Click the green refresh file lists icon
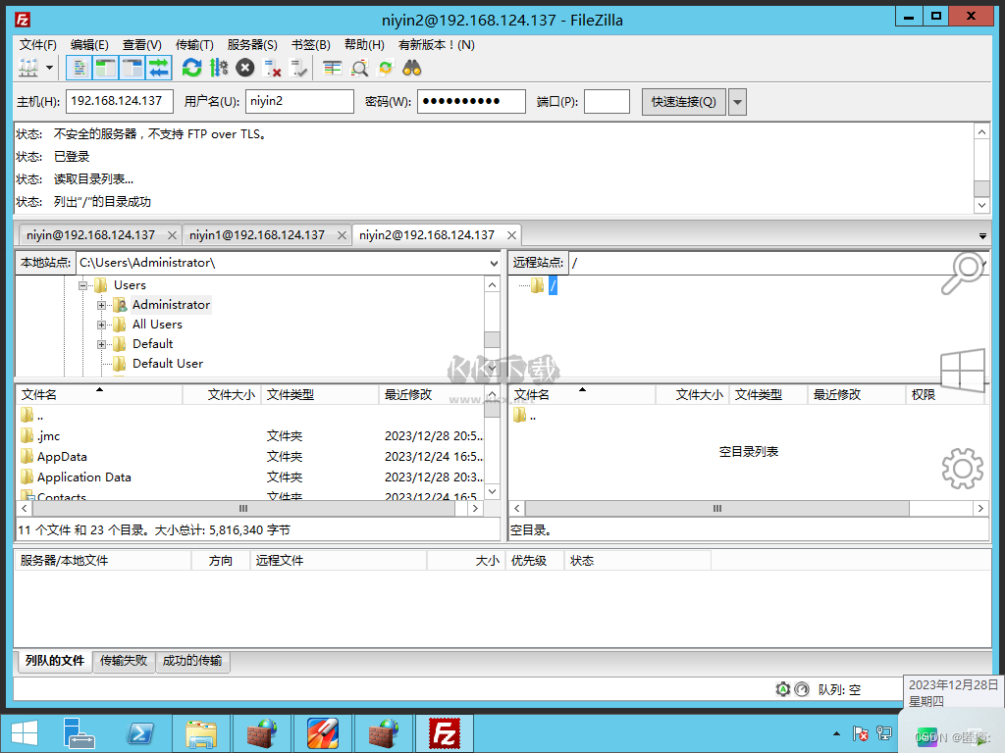Image resolution: width=1005 pixels, height=753 pixels. click(x=191, y=68)
